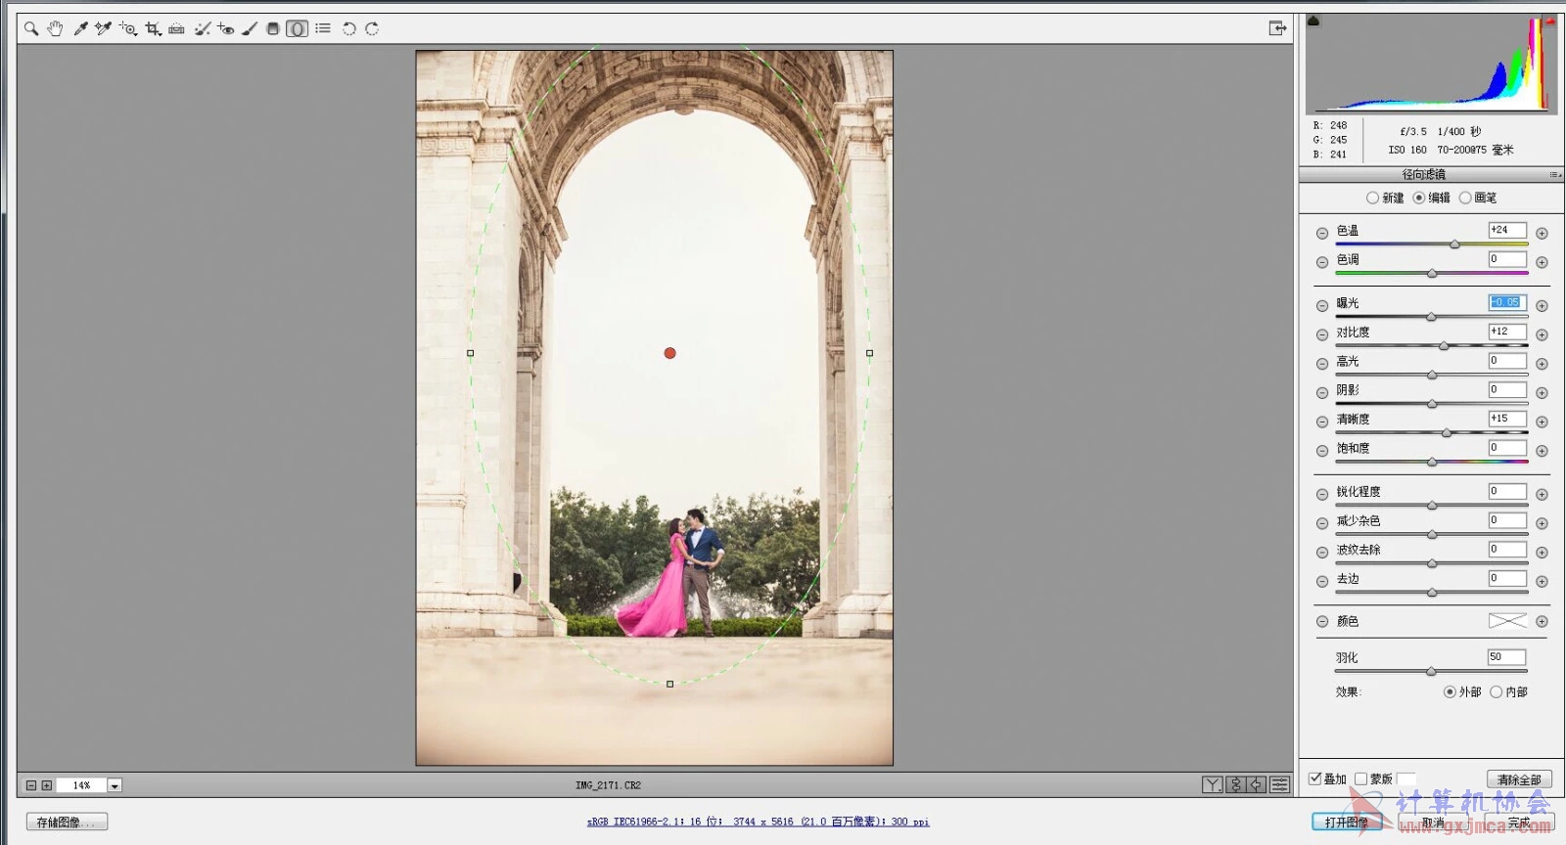Viewport: 1566px width, 845px height.
Task: Copy current settings to before state
Action: [x=1257, y=784]
